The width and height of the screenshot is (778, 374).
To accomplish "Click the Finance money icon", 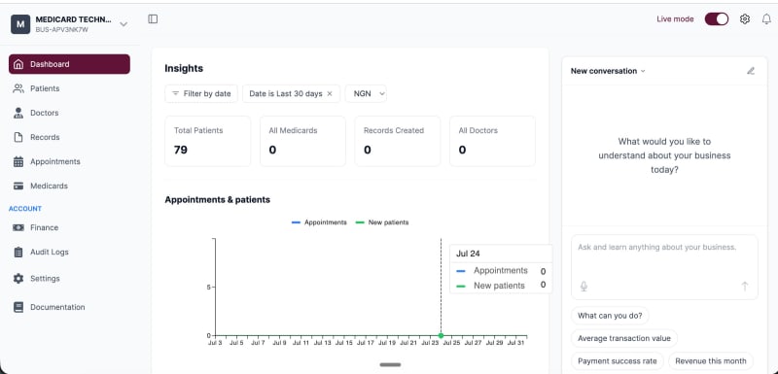I will pos(18,227).
